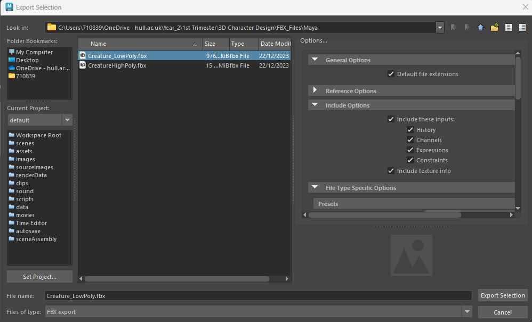Click the forward navigation icon
532x322 pixels.
point(467,28)
